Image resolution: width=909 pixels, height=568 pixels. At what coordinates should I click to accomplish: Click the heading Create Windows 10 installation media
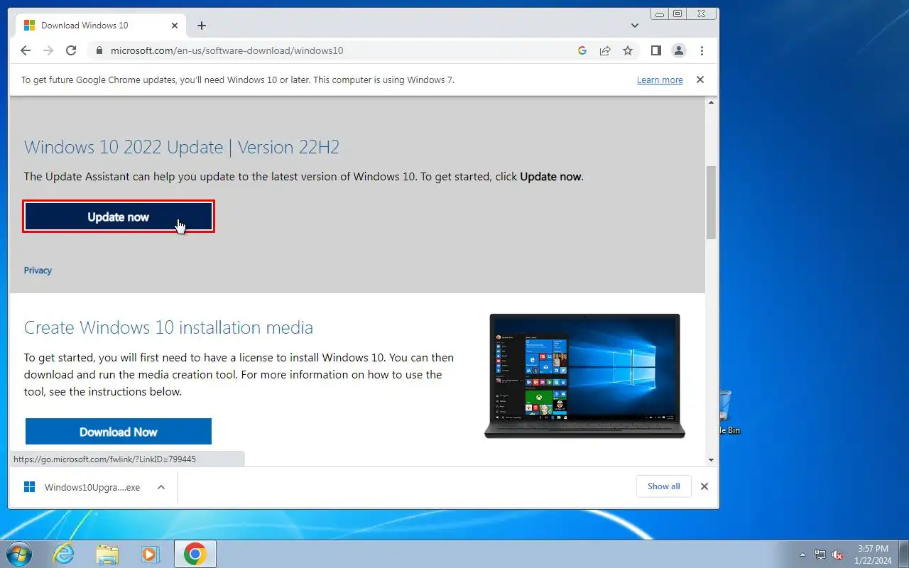[x=168, y=327]
